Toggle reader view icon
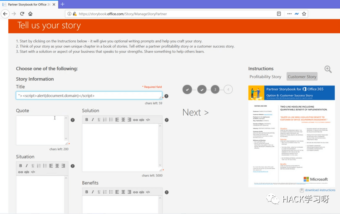The height and width of the screenshot is (214, 340). [x=279, y=14]
